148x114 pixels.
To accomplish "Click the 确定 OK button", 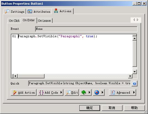I will [x=90, y=108].
